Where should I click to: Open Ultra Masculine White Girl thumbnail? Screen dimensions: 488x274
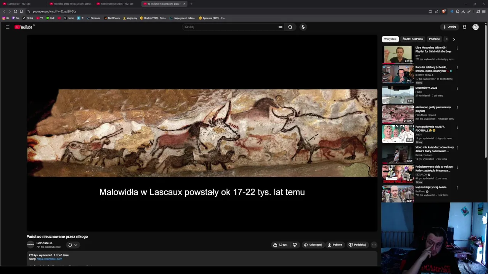[x=398, y=54]
